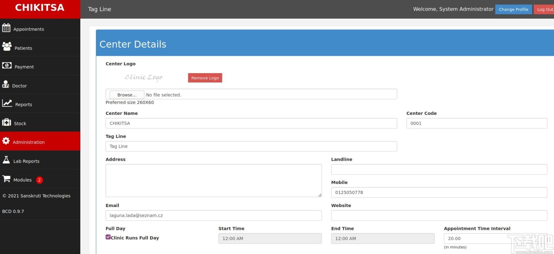Image resolution: width=554 pixels, height=254 pixels.
Task: Click the End Time field
Action: pyautogui.click(x=383, y=238)
